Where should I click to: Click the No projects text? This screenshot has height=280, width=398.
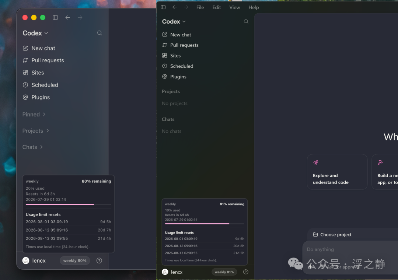click(175, 103)
